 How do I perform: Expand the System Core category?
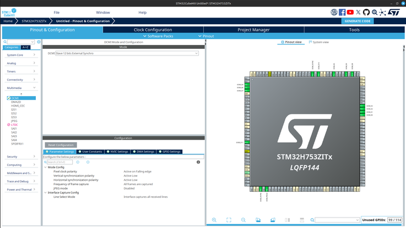tap(21, 55)
